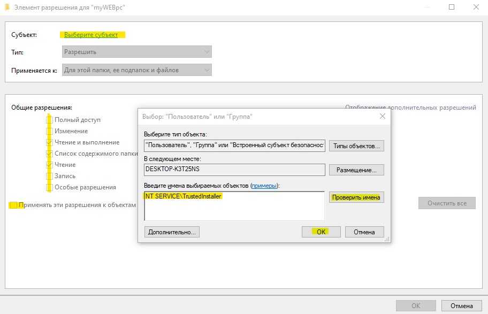Screen dimensions: 488x314
Task: Click the "Проверить имена" button
Action: pyautogui.click(x=356, y=197)
